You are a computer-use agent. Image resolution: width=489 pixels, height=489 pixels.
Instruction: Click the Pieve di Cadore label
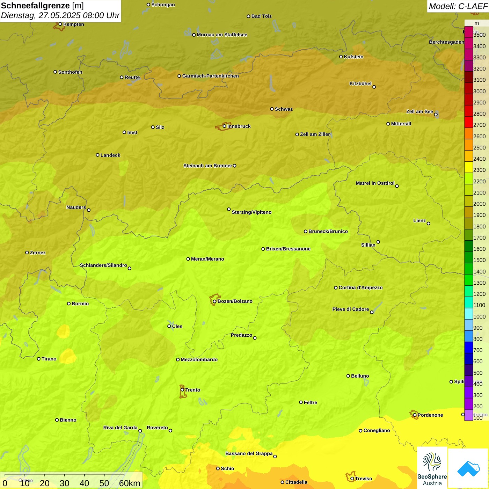point(351,309)
